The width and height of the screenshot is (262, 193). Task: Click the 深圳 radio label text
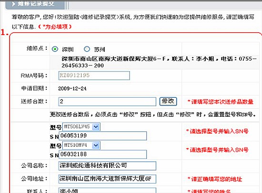click(68, 49)
